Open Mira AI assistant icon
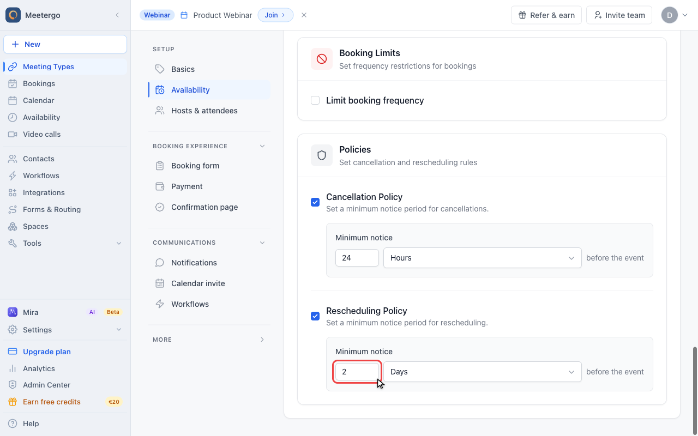Viewport: 698px width, 436px height. (x=13, y=312)
